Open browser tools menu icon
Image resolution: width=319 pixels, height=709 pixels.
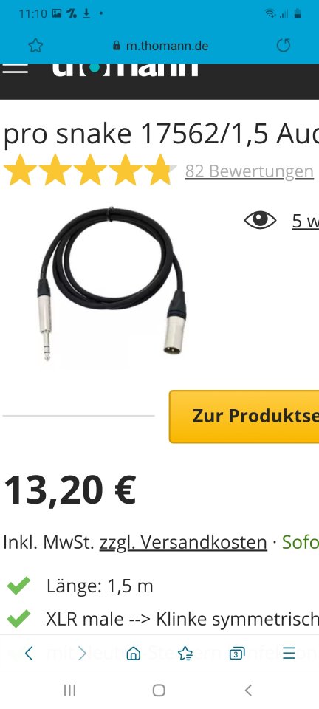coord(289,653)
